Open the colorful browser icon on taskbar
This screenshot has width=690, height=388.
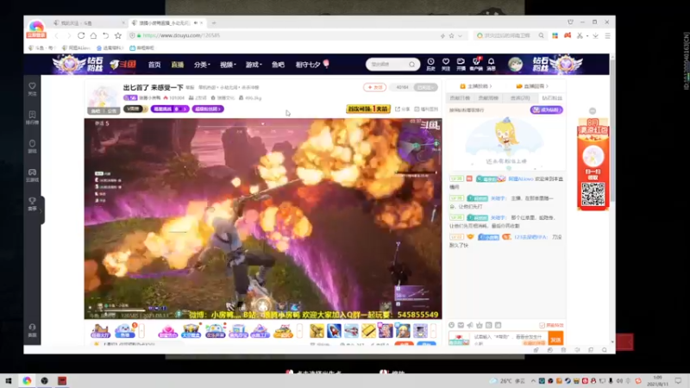[x=27, y=380]
